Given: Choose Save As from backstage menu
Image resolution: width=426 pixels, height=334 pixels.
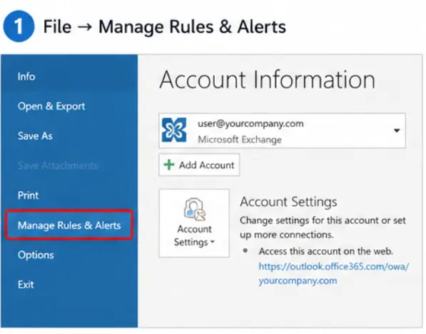Looking at the screenshot, I should (x=35, y=136).
